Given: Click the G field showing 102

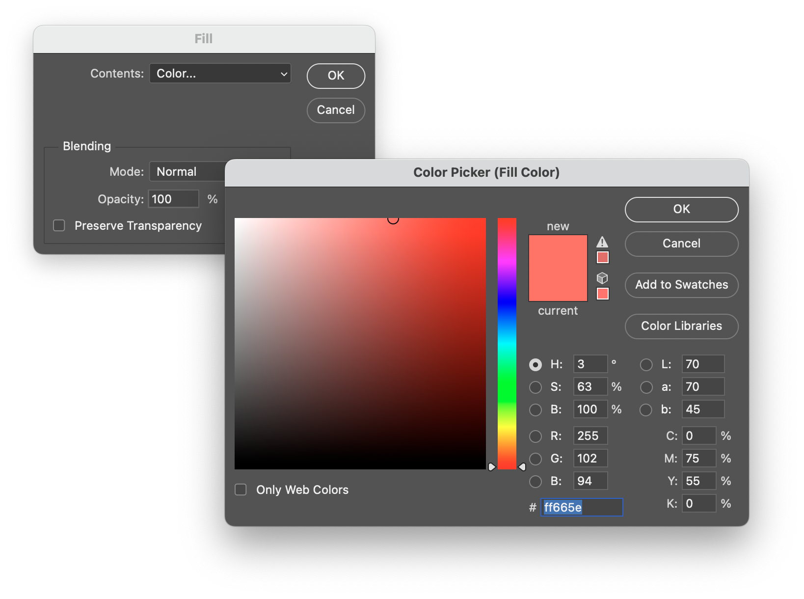Looking at the screenshot, I should click(590, 459).
